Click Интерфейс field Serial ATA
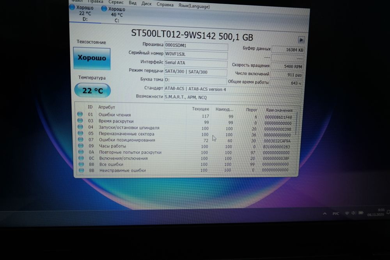 coord(196,64)
